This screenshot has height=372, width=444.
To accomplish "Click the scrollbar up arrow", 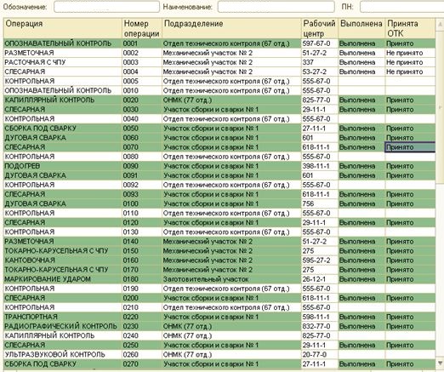I will (440, 25).
